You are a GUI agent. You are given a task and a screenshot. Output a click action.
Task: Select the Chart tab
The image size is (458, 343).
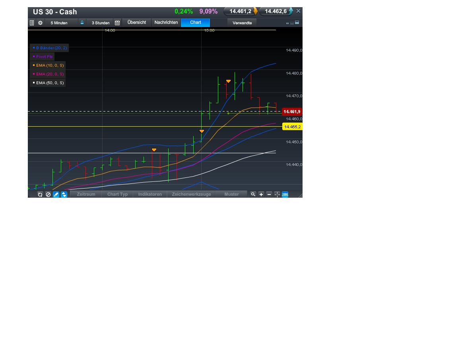tap(196, 23)
